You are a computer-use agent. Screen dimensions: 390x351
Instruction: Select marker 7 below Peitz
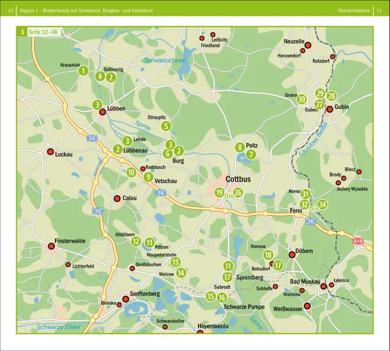tap(251, 154)
